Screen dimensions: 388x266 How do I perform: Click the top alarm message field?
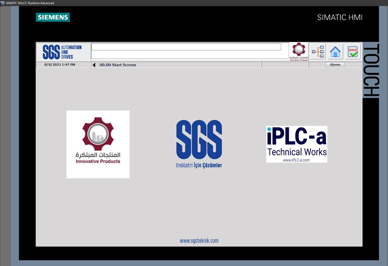click(186, 47)
